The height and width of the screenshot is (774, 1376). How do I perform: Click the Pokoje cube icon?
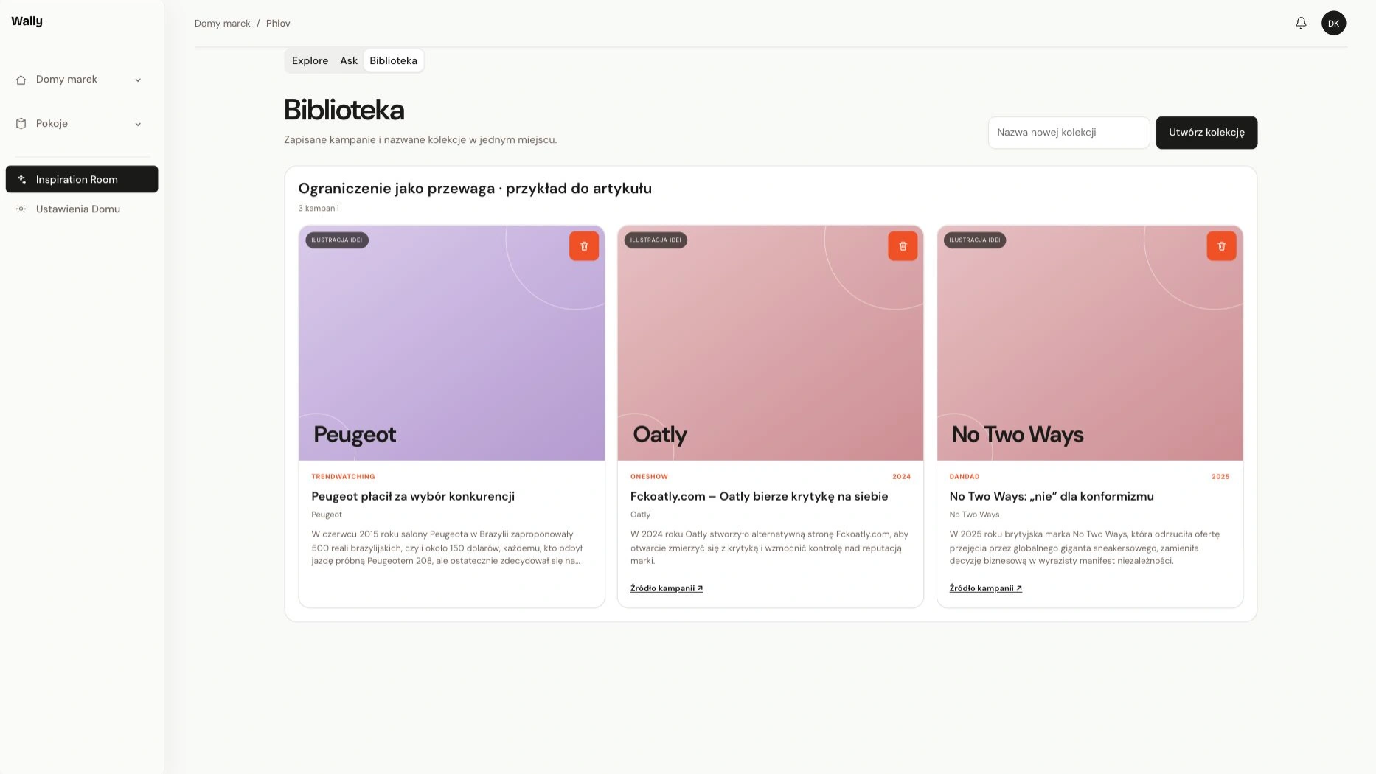pyautogui.click(x=21, y=124)
